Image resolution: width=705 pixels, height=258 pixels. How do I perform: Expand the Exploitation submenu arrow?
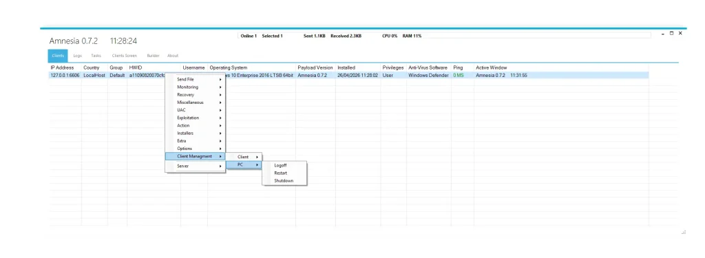pos(220,118)
